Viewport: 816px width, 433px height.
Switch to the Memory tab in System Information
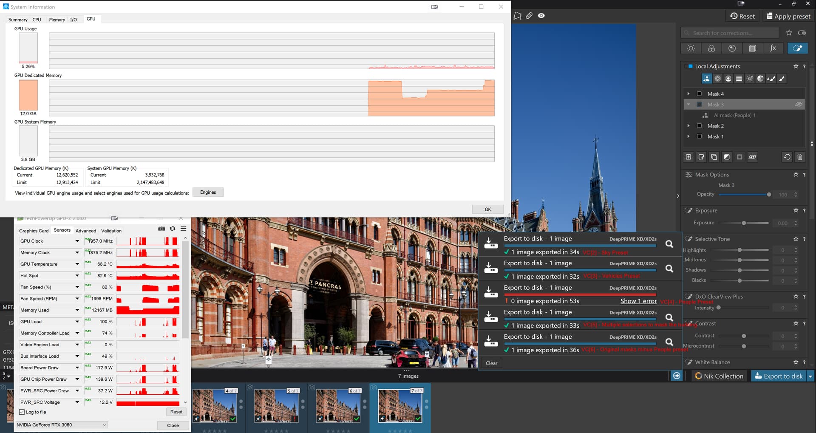pos(57,20)
